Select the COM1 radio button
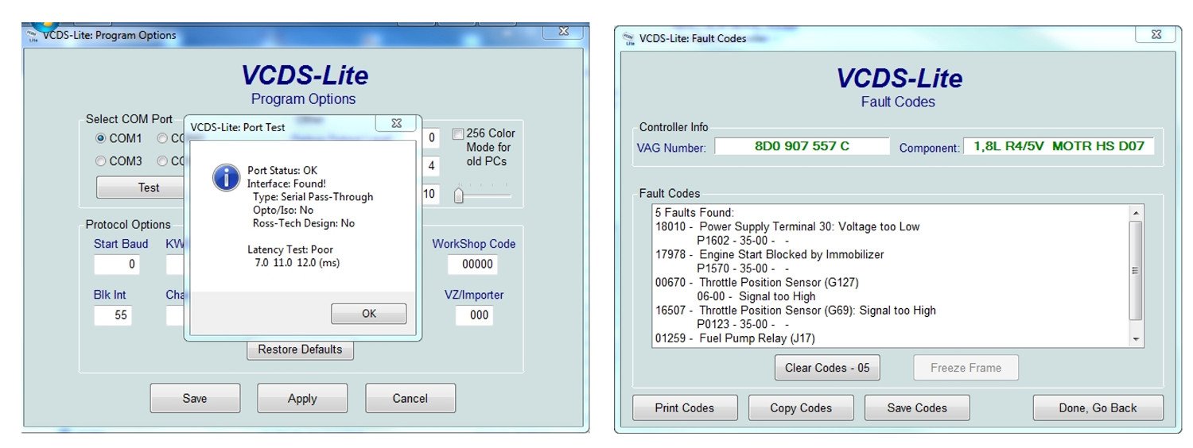Viewport: 1193px width, 448px height. click(101, 138)
